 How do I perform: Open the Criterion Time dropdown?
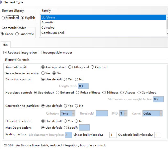click(x=68, y=114)
